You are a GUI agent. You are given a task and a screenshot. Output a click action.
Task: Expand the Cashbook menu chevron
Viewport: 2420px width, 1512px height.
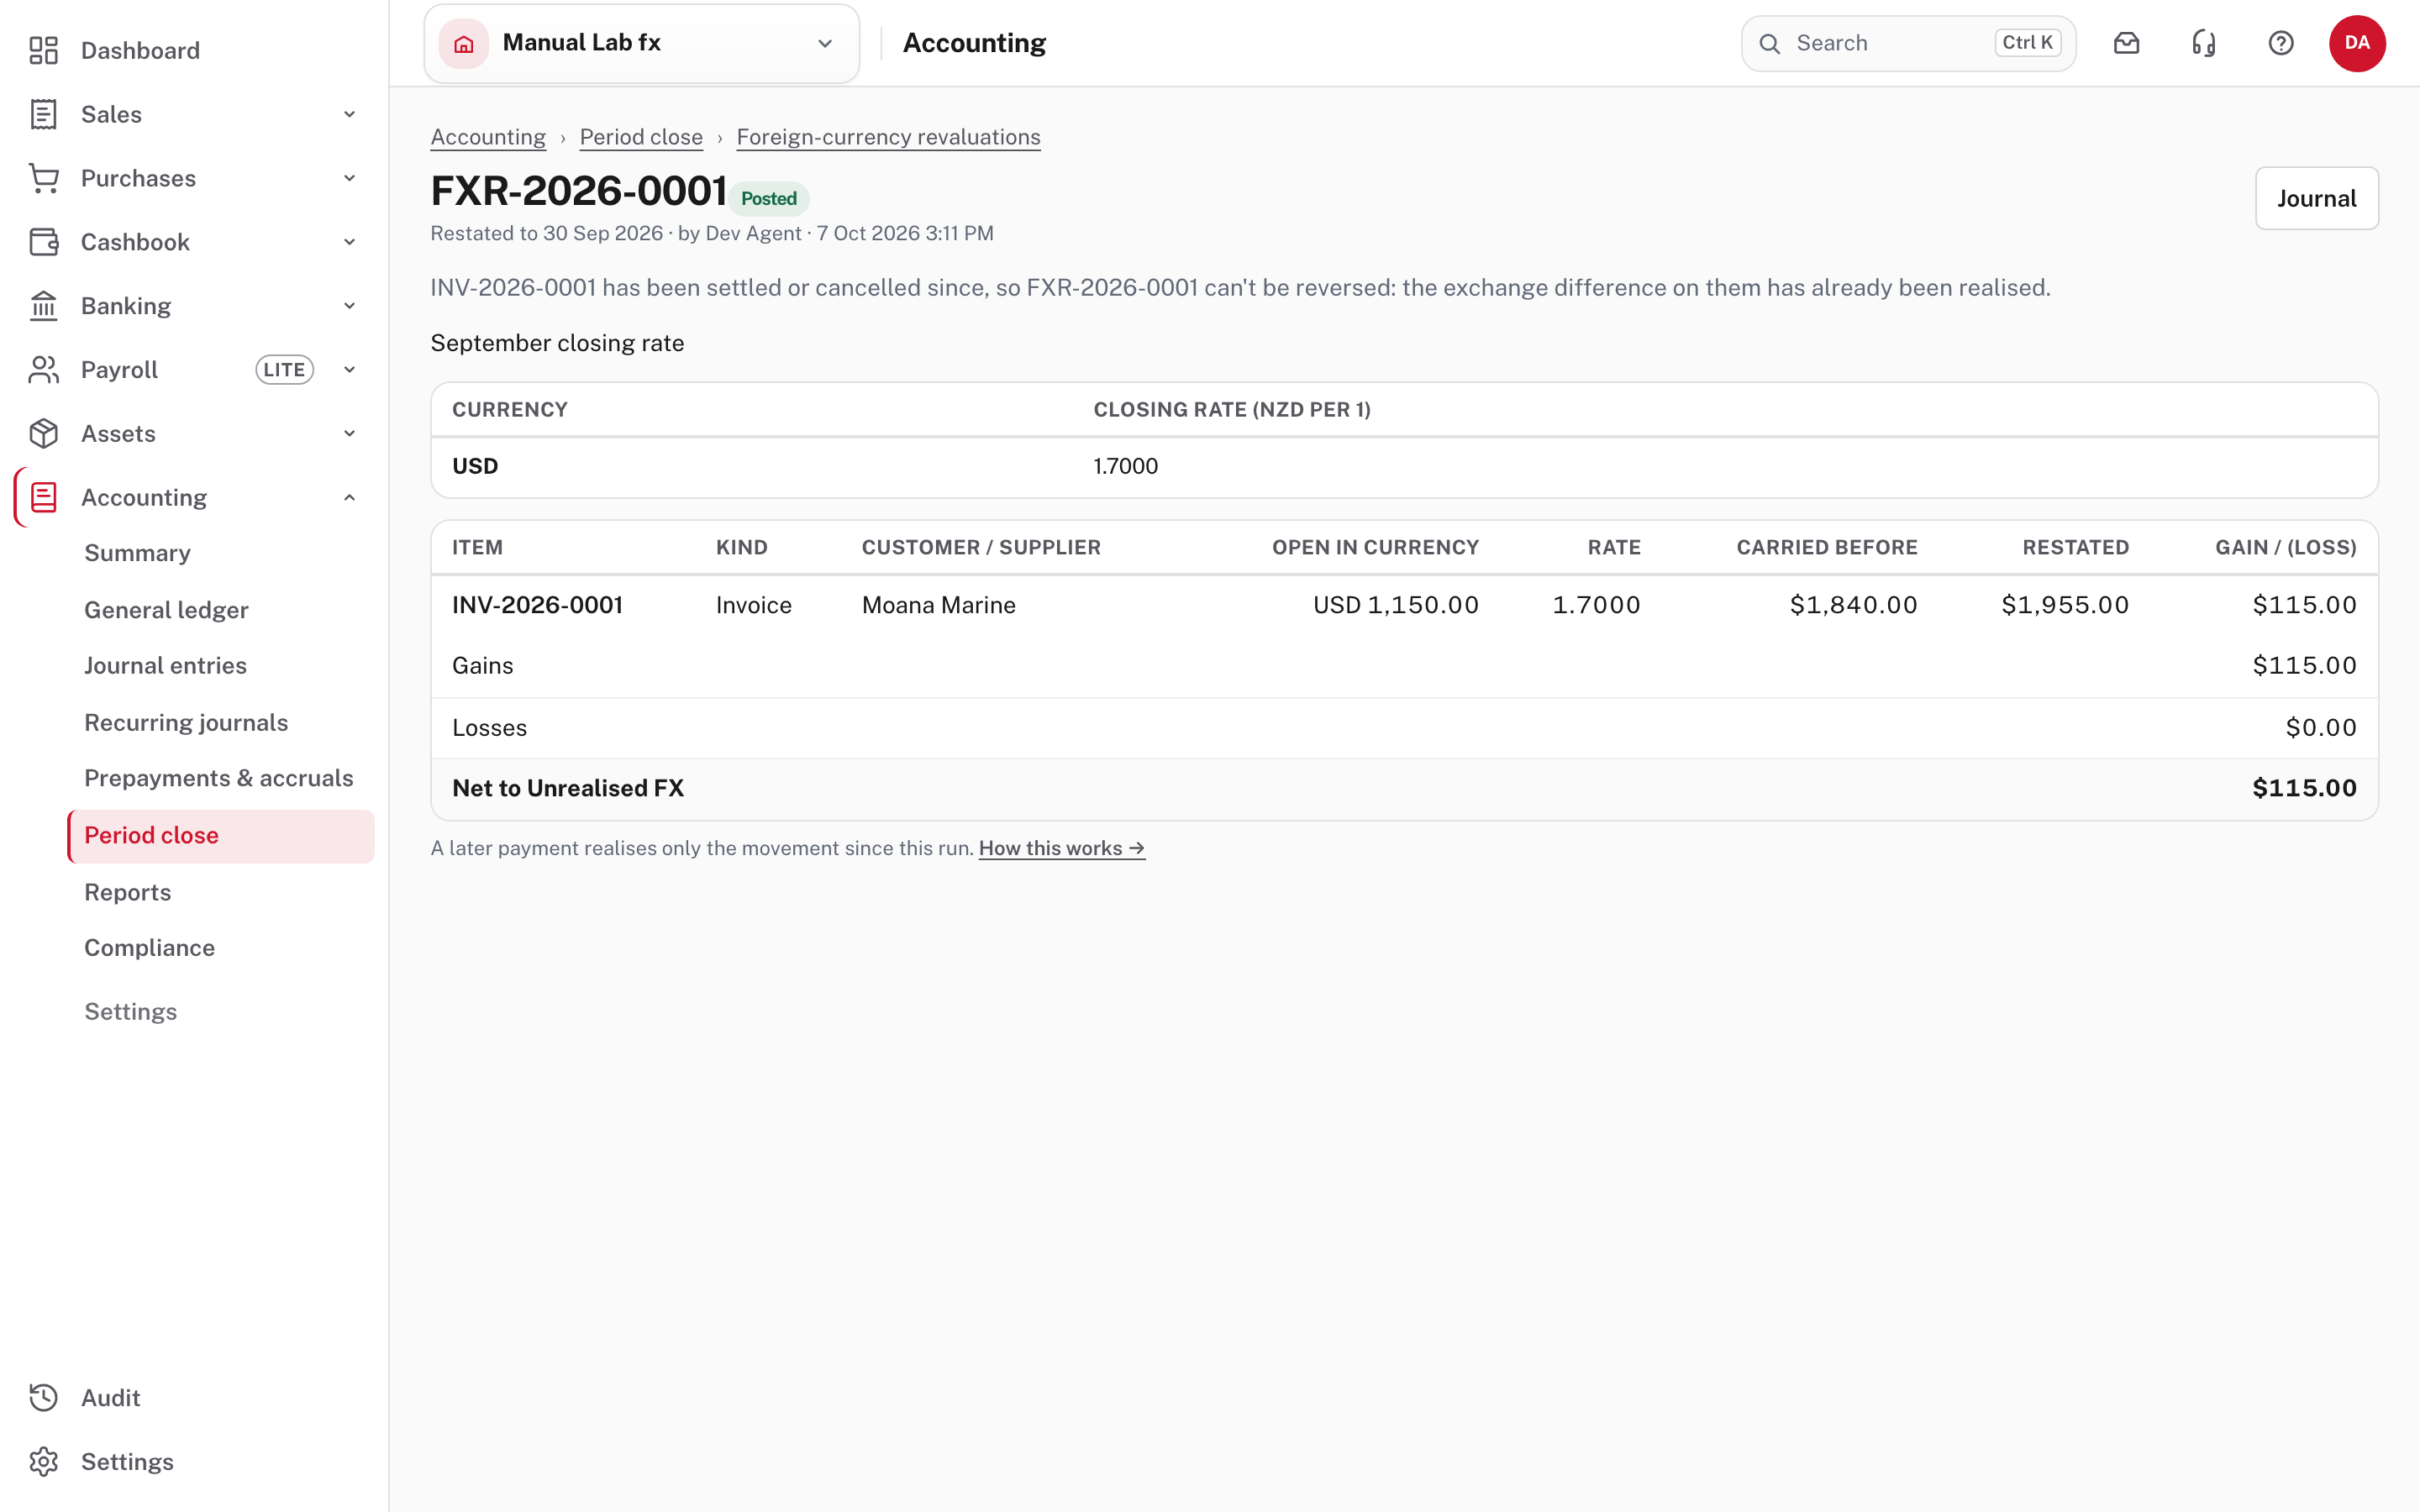pos(349,242)
